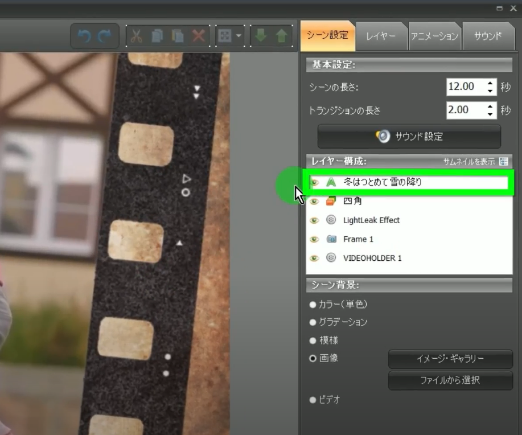
Task: Click the copy icon in toolbar
Action: pyautogui.click(x=157, y=36)
